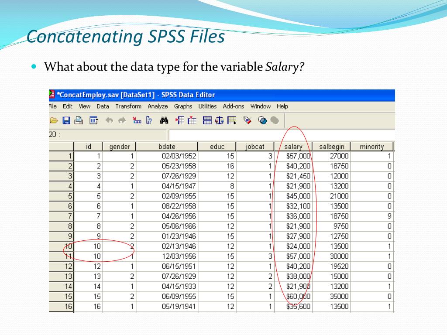
Task: Open the Dialog Recall toolbar icon
Action: click(x=93, y=120)
